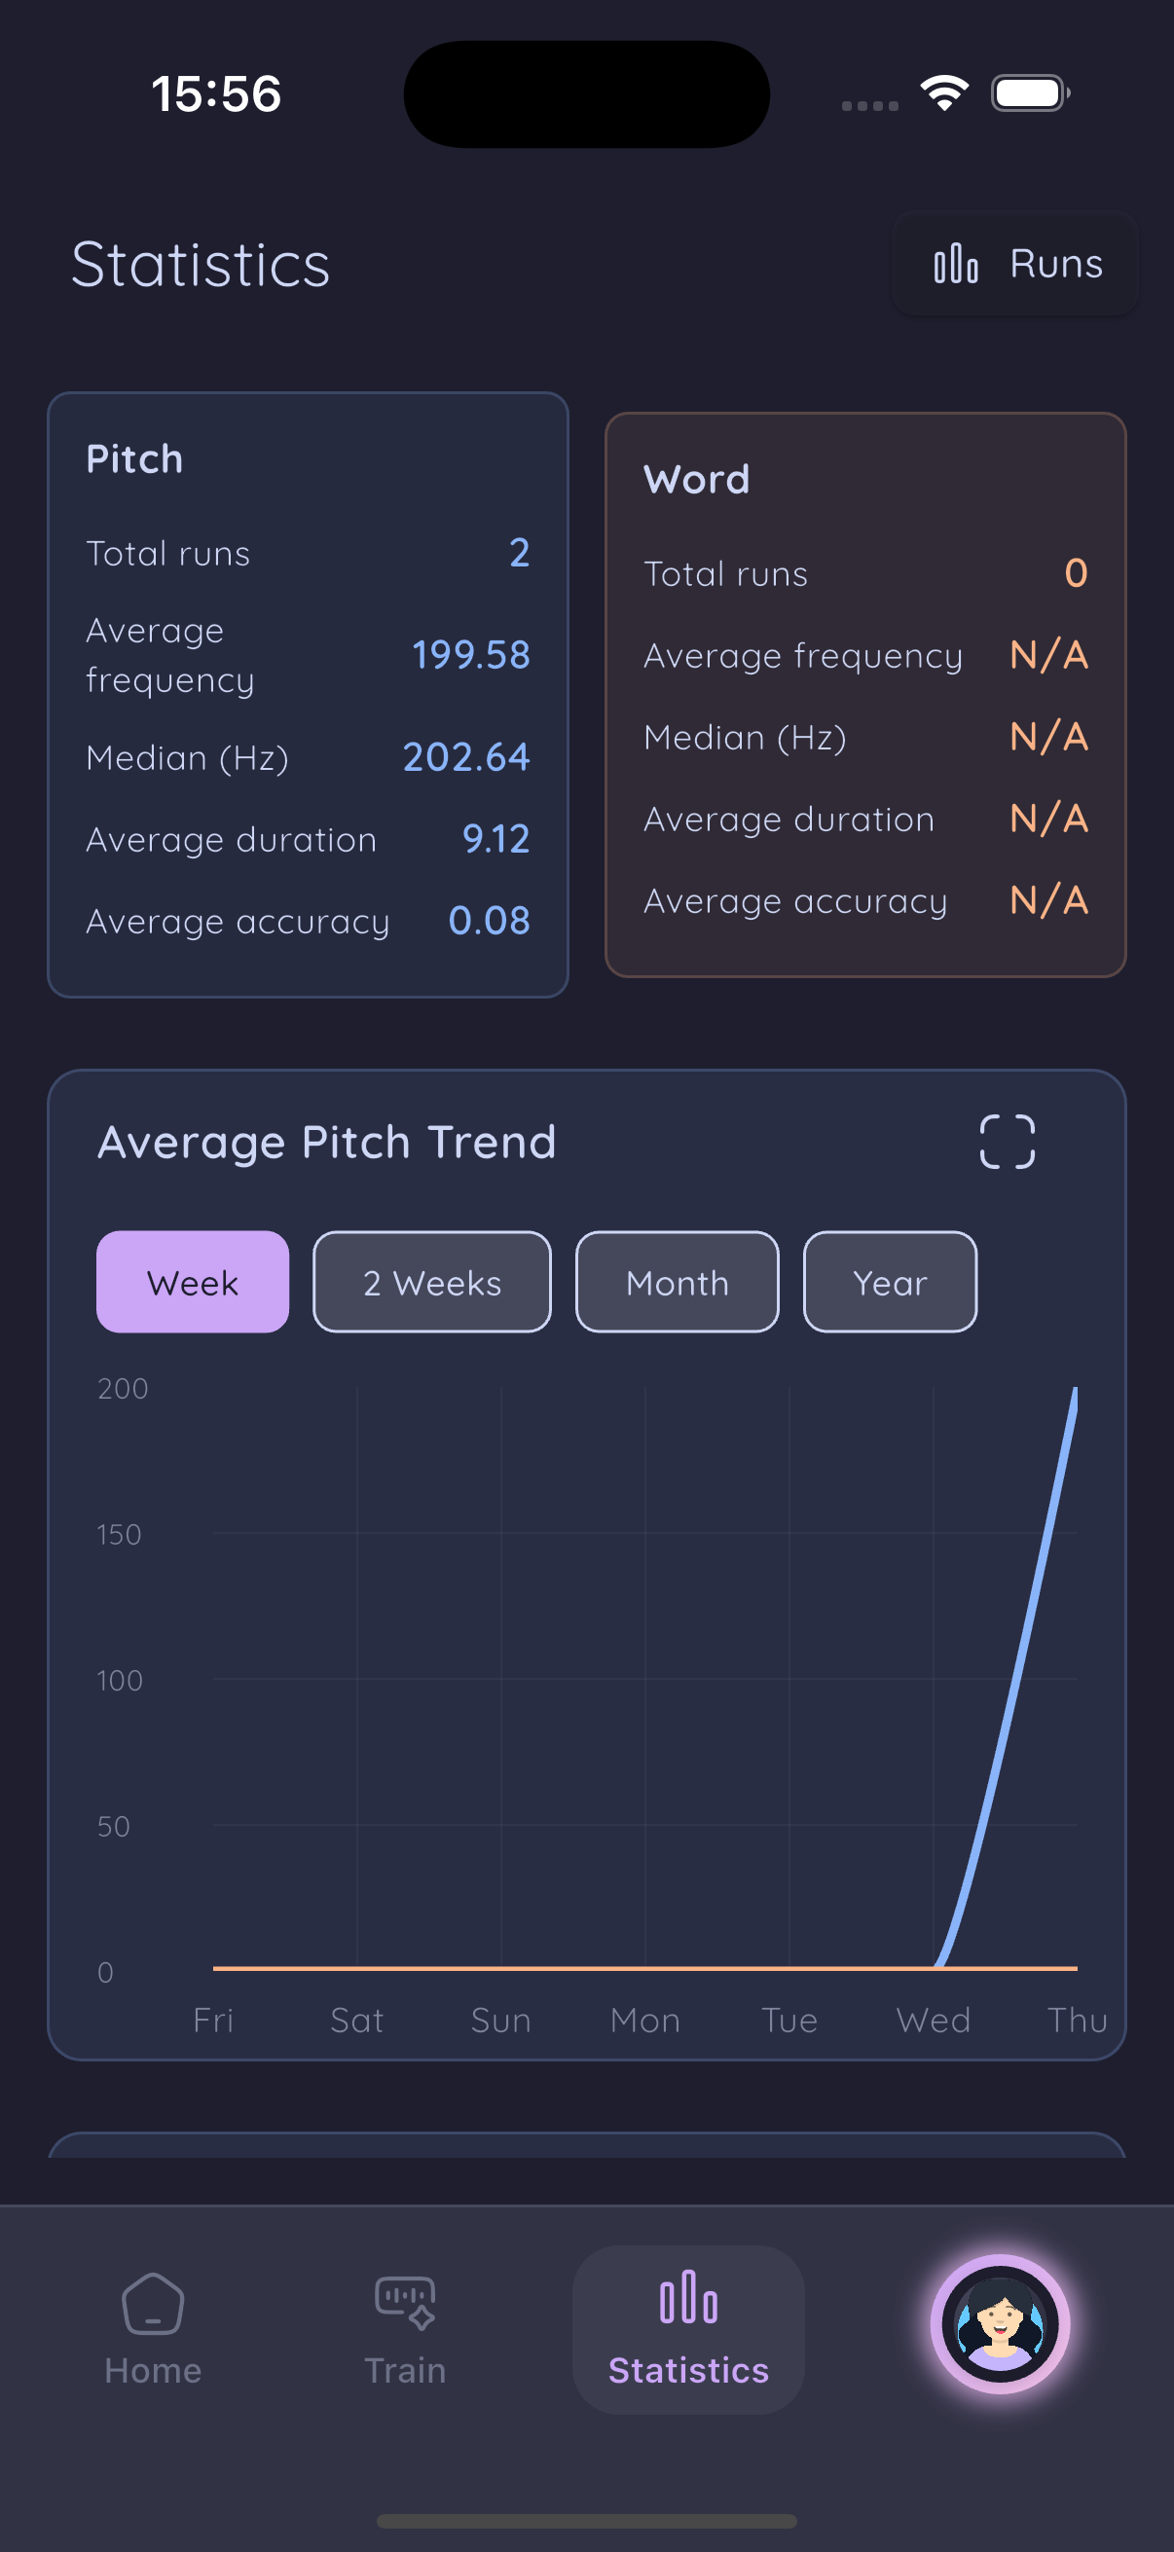The image size is (1174, 2552).
Task: Tap the bar chart icon beside Runs
Action: point(955,264)
